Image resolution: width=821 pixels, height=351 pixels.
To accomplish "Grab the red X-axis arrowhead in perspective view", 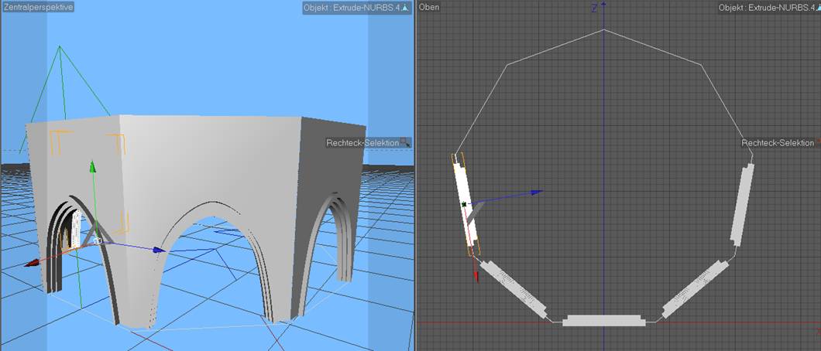I will point(32,263).
